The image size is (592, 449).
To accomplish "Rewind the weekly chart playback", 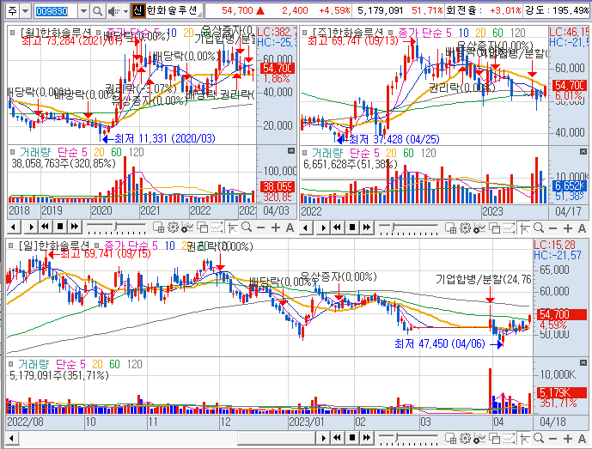I will pos(337,228).
